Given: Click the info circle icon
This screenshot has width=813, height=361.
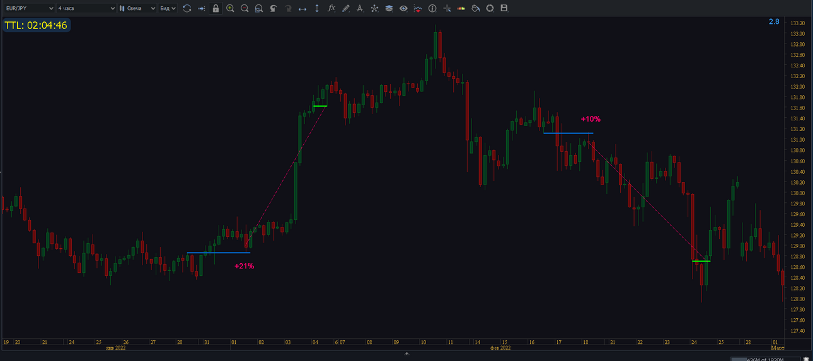Looking at the screenshot, I should click(432, 8).
